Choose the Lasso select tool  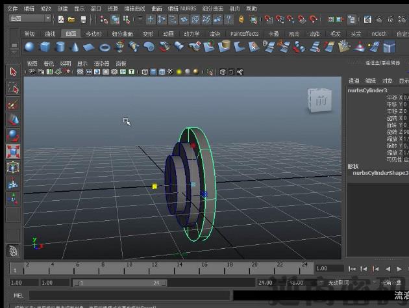point(13,87)
